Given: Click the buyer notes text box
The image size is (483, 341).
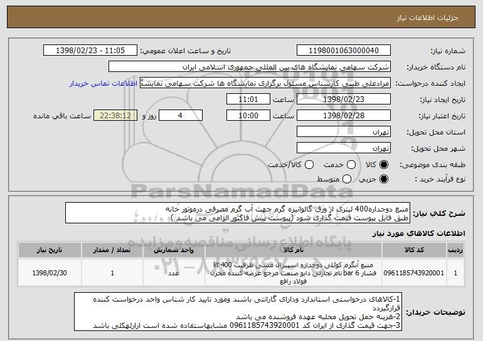Looking at the screenshot, I should (238, 312).
